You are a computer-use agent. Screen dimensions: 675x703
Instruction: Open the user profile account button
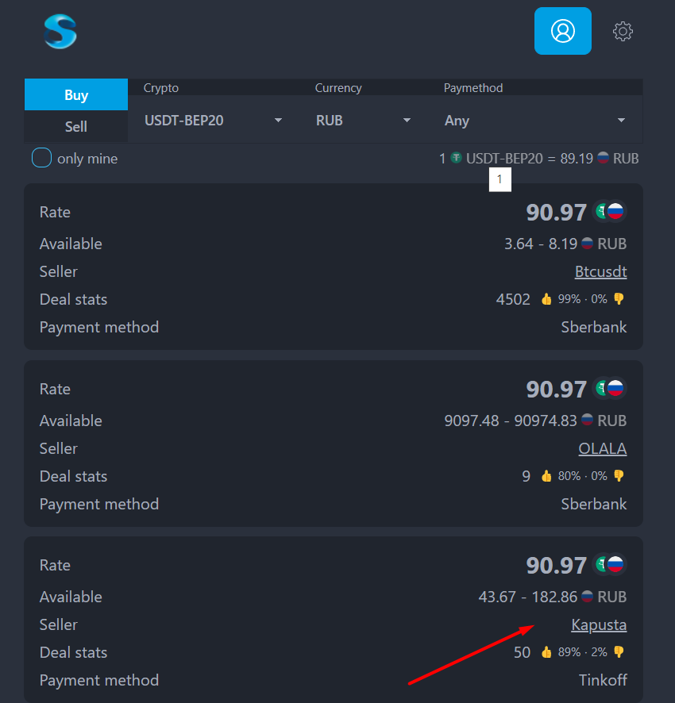[562, 31]
